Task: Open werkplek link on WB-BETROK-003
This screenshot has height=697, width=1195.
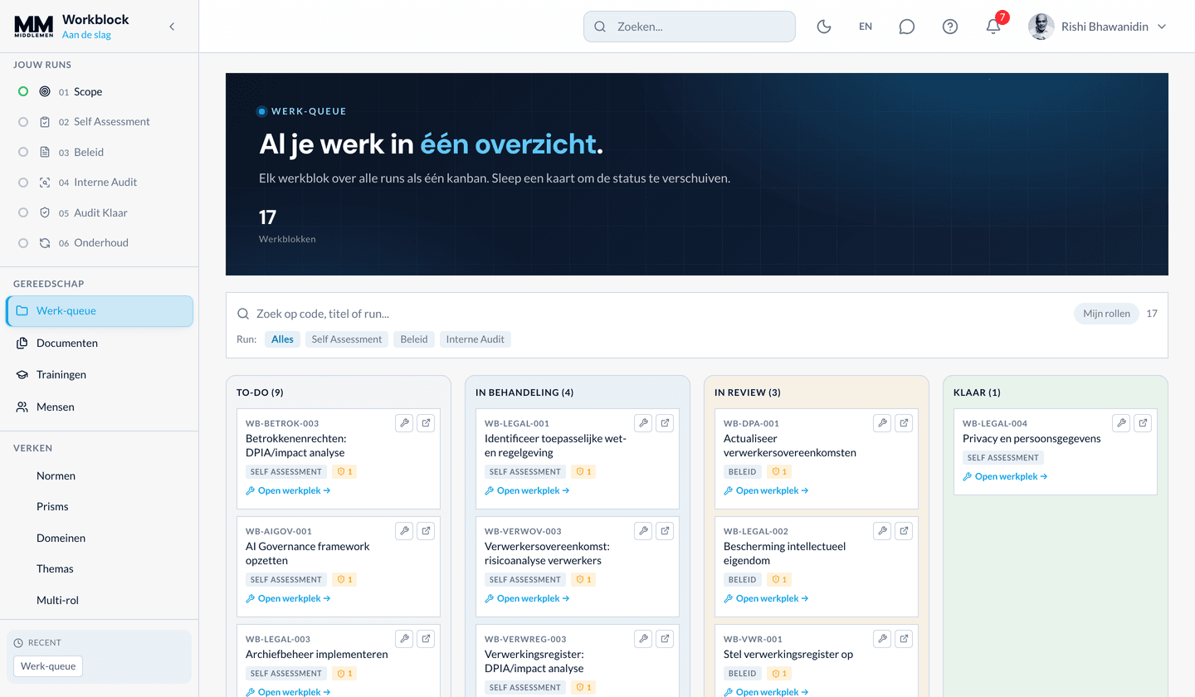Action: tap(288, 490)
